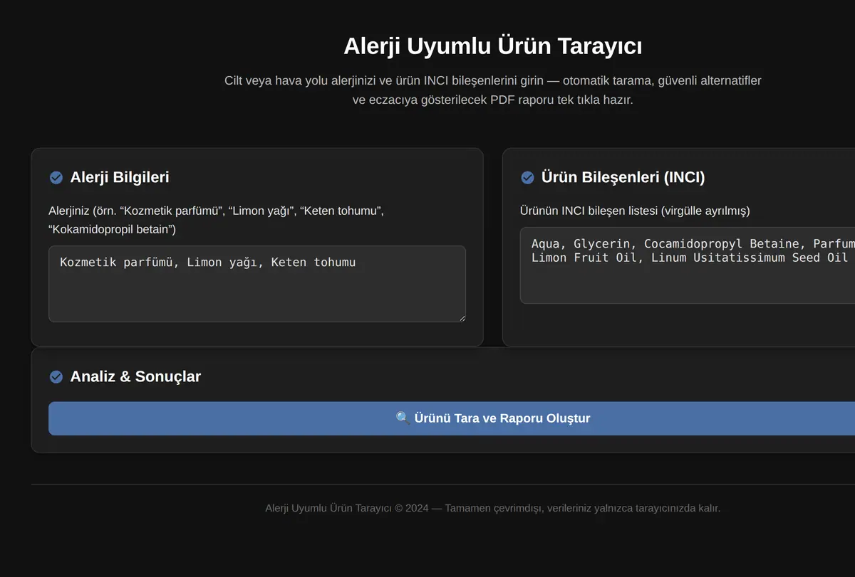855x577 pixels.
Task: Click the check icon beside Analiz & Sonuçlar
Action: 56,377
